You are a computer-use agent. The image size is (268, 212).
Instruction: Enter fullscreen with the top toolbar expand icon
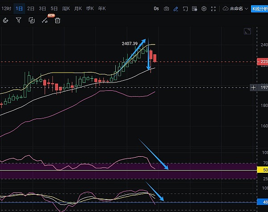(214, 8)
